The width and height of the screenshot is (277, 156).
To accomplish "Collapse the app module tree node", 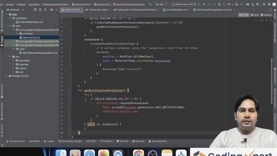I will [6, 14].
